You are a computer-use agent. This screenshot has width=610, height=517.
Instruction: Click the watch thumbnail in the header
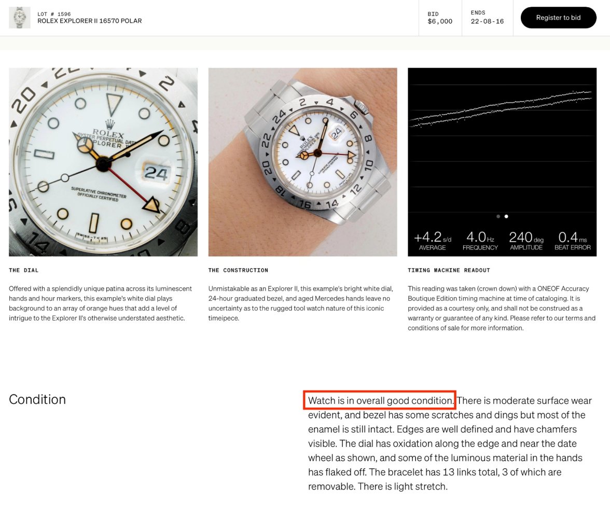[20, 18]
